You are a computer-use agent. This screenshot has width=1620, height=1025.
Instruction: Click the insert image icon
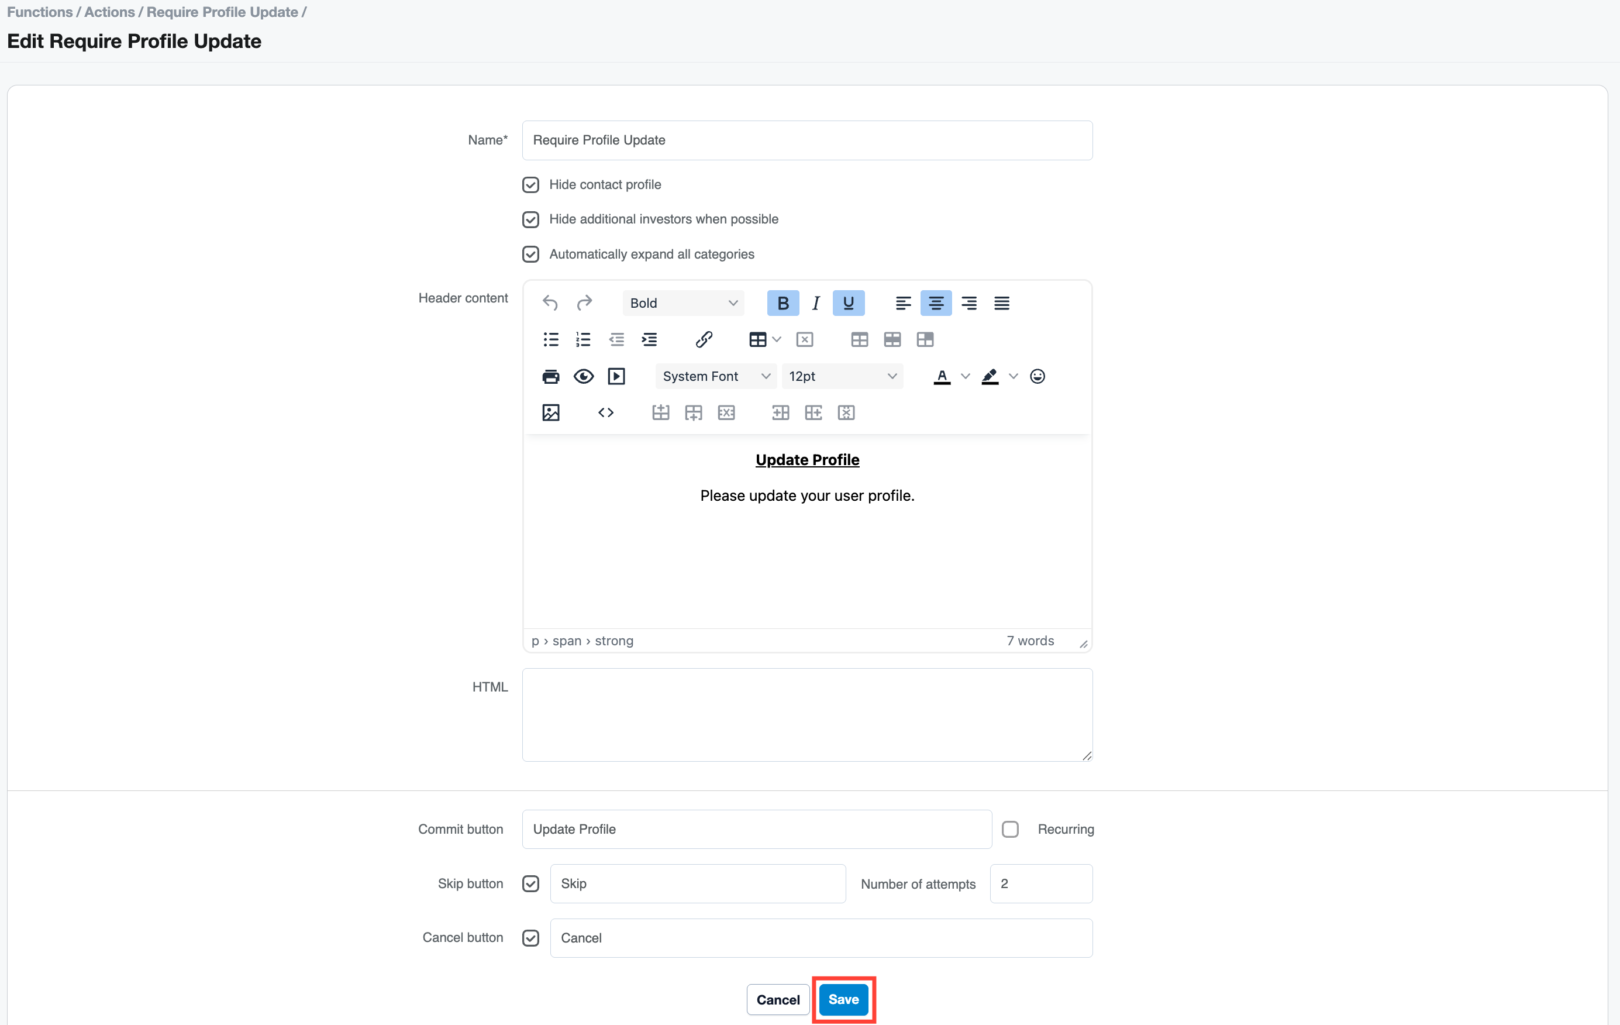point(550,412)
